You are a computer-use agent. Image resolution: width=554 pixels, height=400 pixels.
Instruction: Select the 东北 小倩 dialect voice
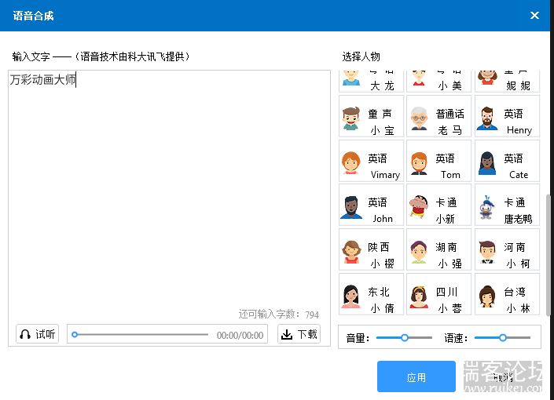click(x=371, y=294)
